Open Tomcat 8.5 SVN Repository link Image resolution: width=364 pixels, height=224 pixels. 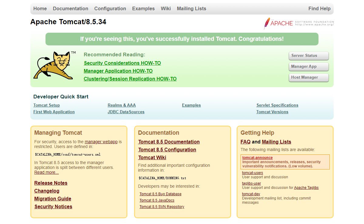pyautogui.click(x=162, y=207)
